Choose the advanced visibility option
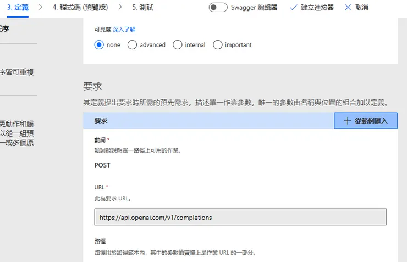This screenshot has width=407, height=262. click(x=132, y=45)
